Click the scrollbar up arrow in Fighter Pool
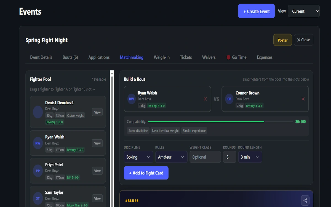 pyautogui.click(x=112, y=73)
